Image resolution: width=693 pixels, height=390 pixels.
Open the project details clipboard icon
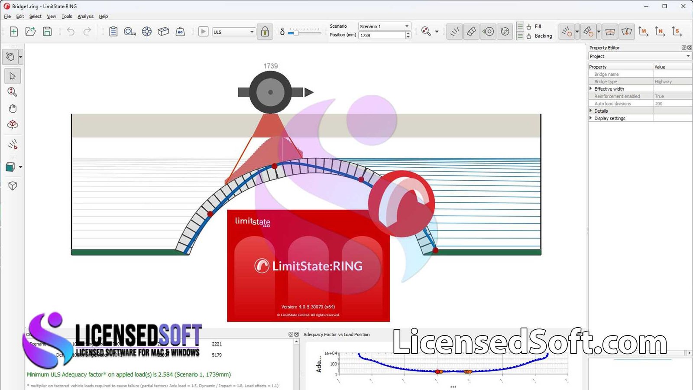[113, 32]
